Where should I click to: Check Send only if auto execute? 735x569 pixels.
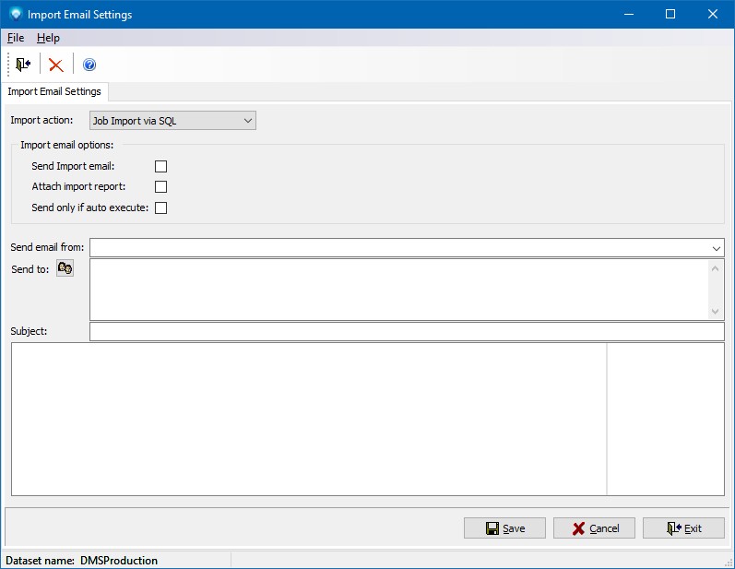click(161, 207)
